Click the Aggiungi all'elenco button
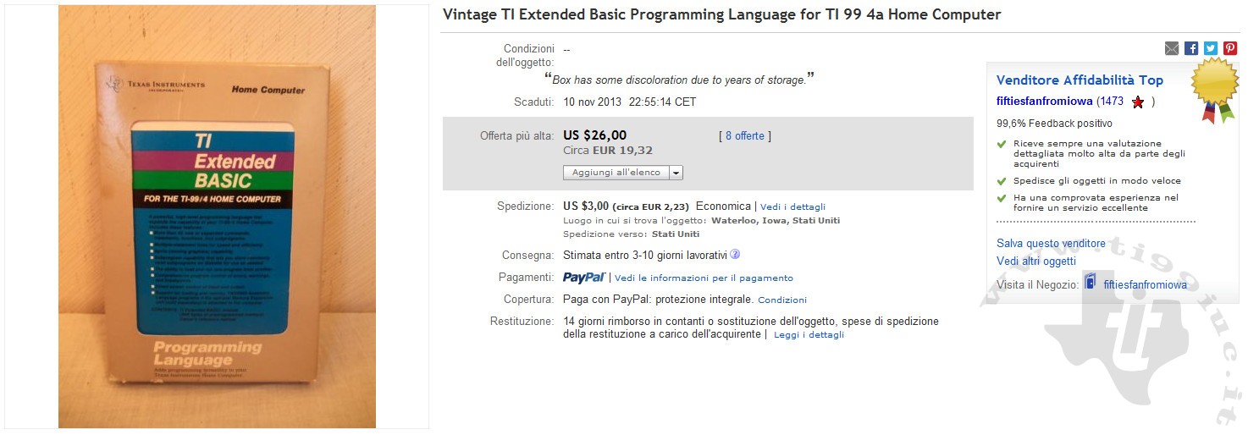Viewport: 1248px width, 435px height. click(x=616, y=173)
